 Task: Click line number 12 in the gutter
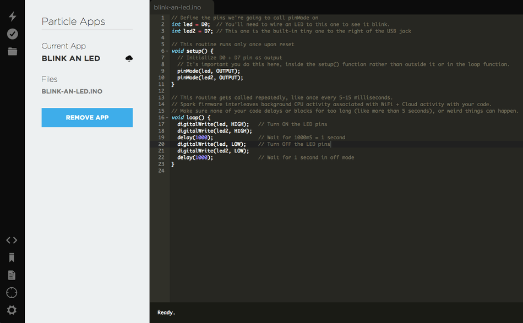(161, 91)
